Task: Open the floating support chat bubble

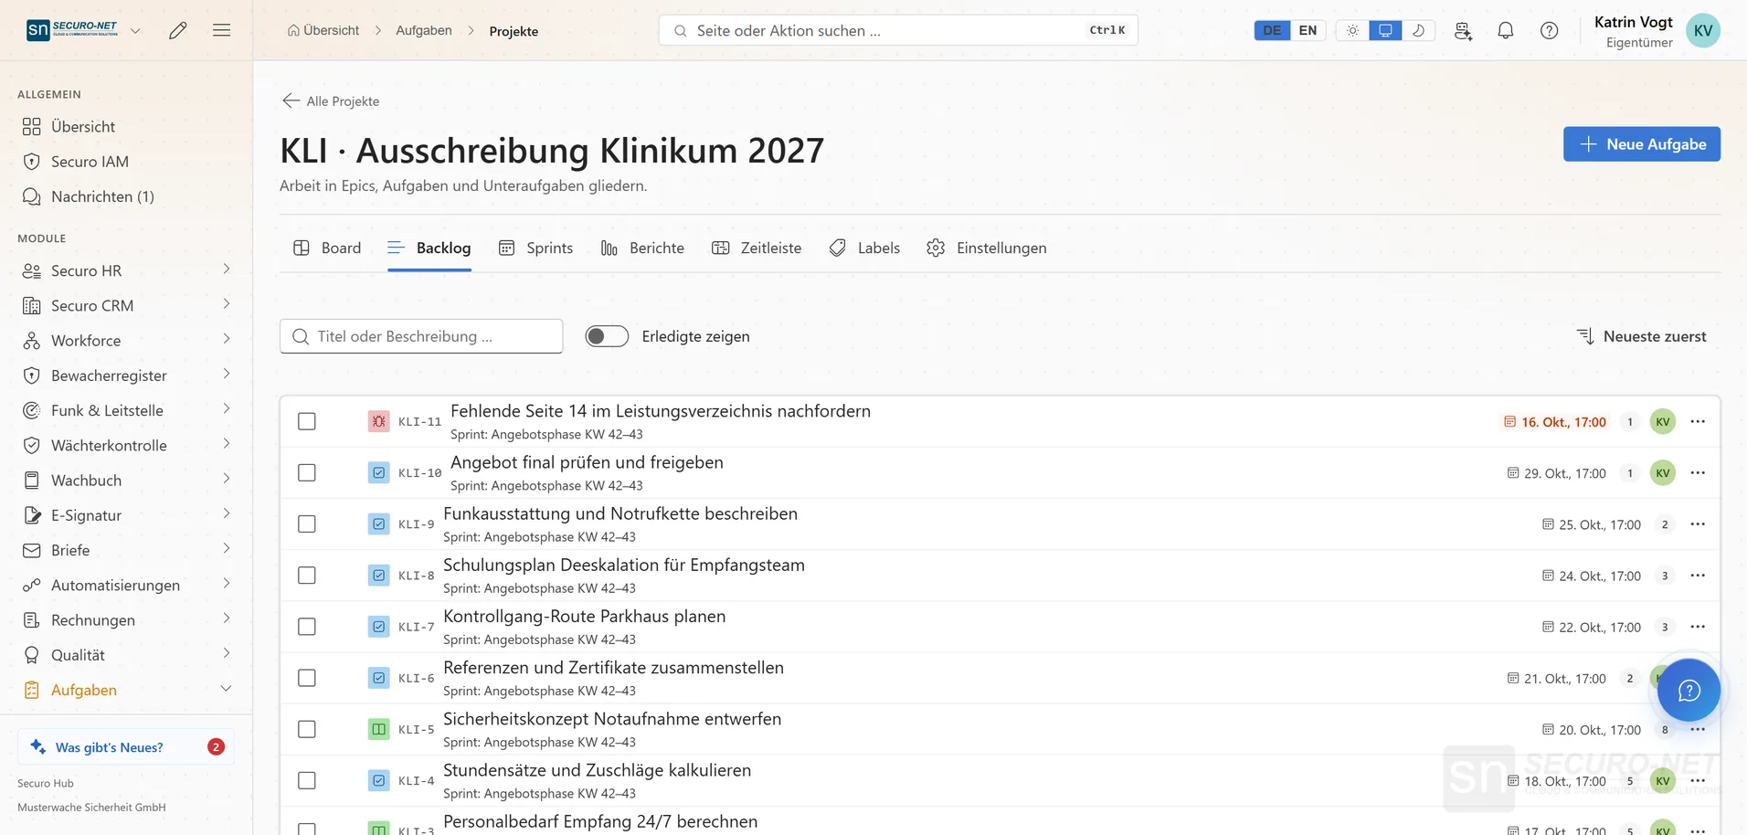Action: pyautogui.click(x=1689, y=691)
